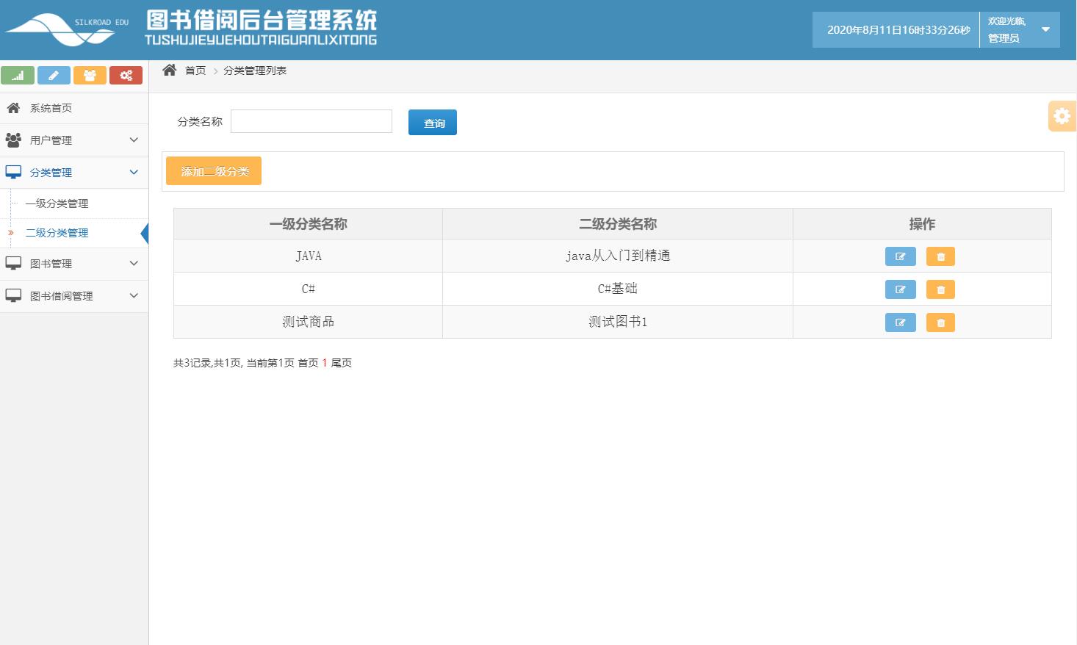
Task: Open the settings gear on the right edge
Action: tap(1062, 116)
